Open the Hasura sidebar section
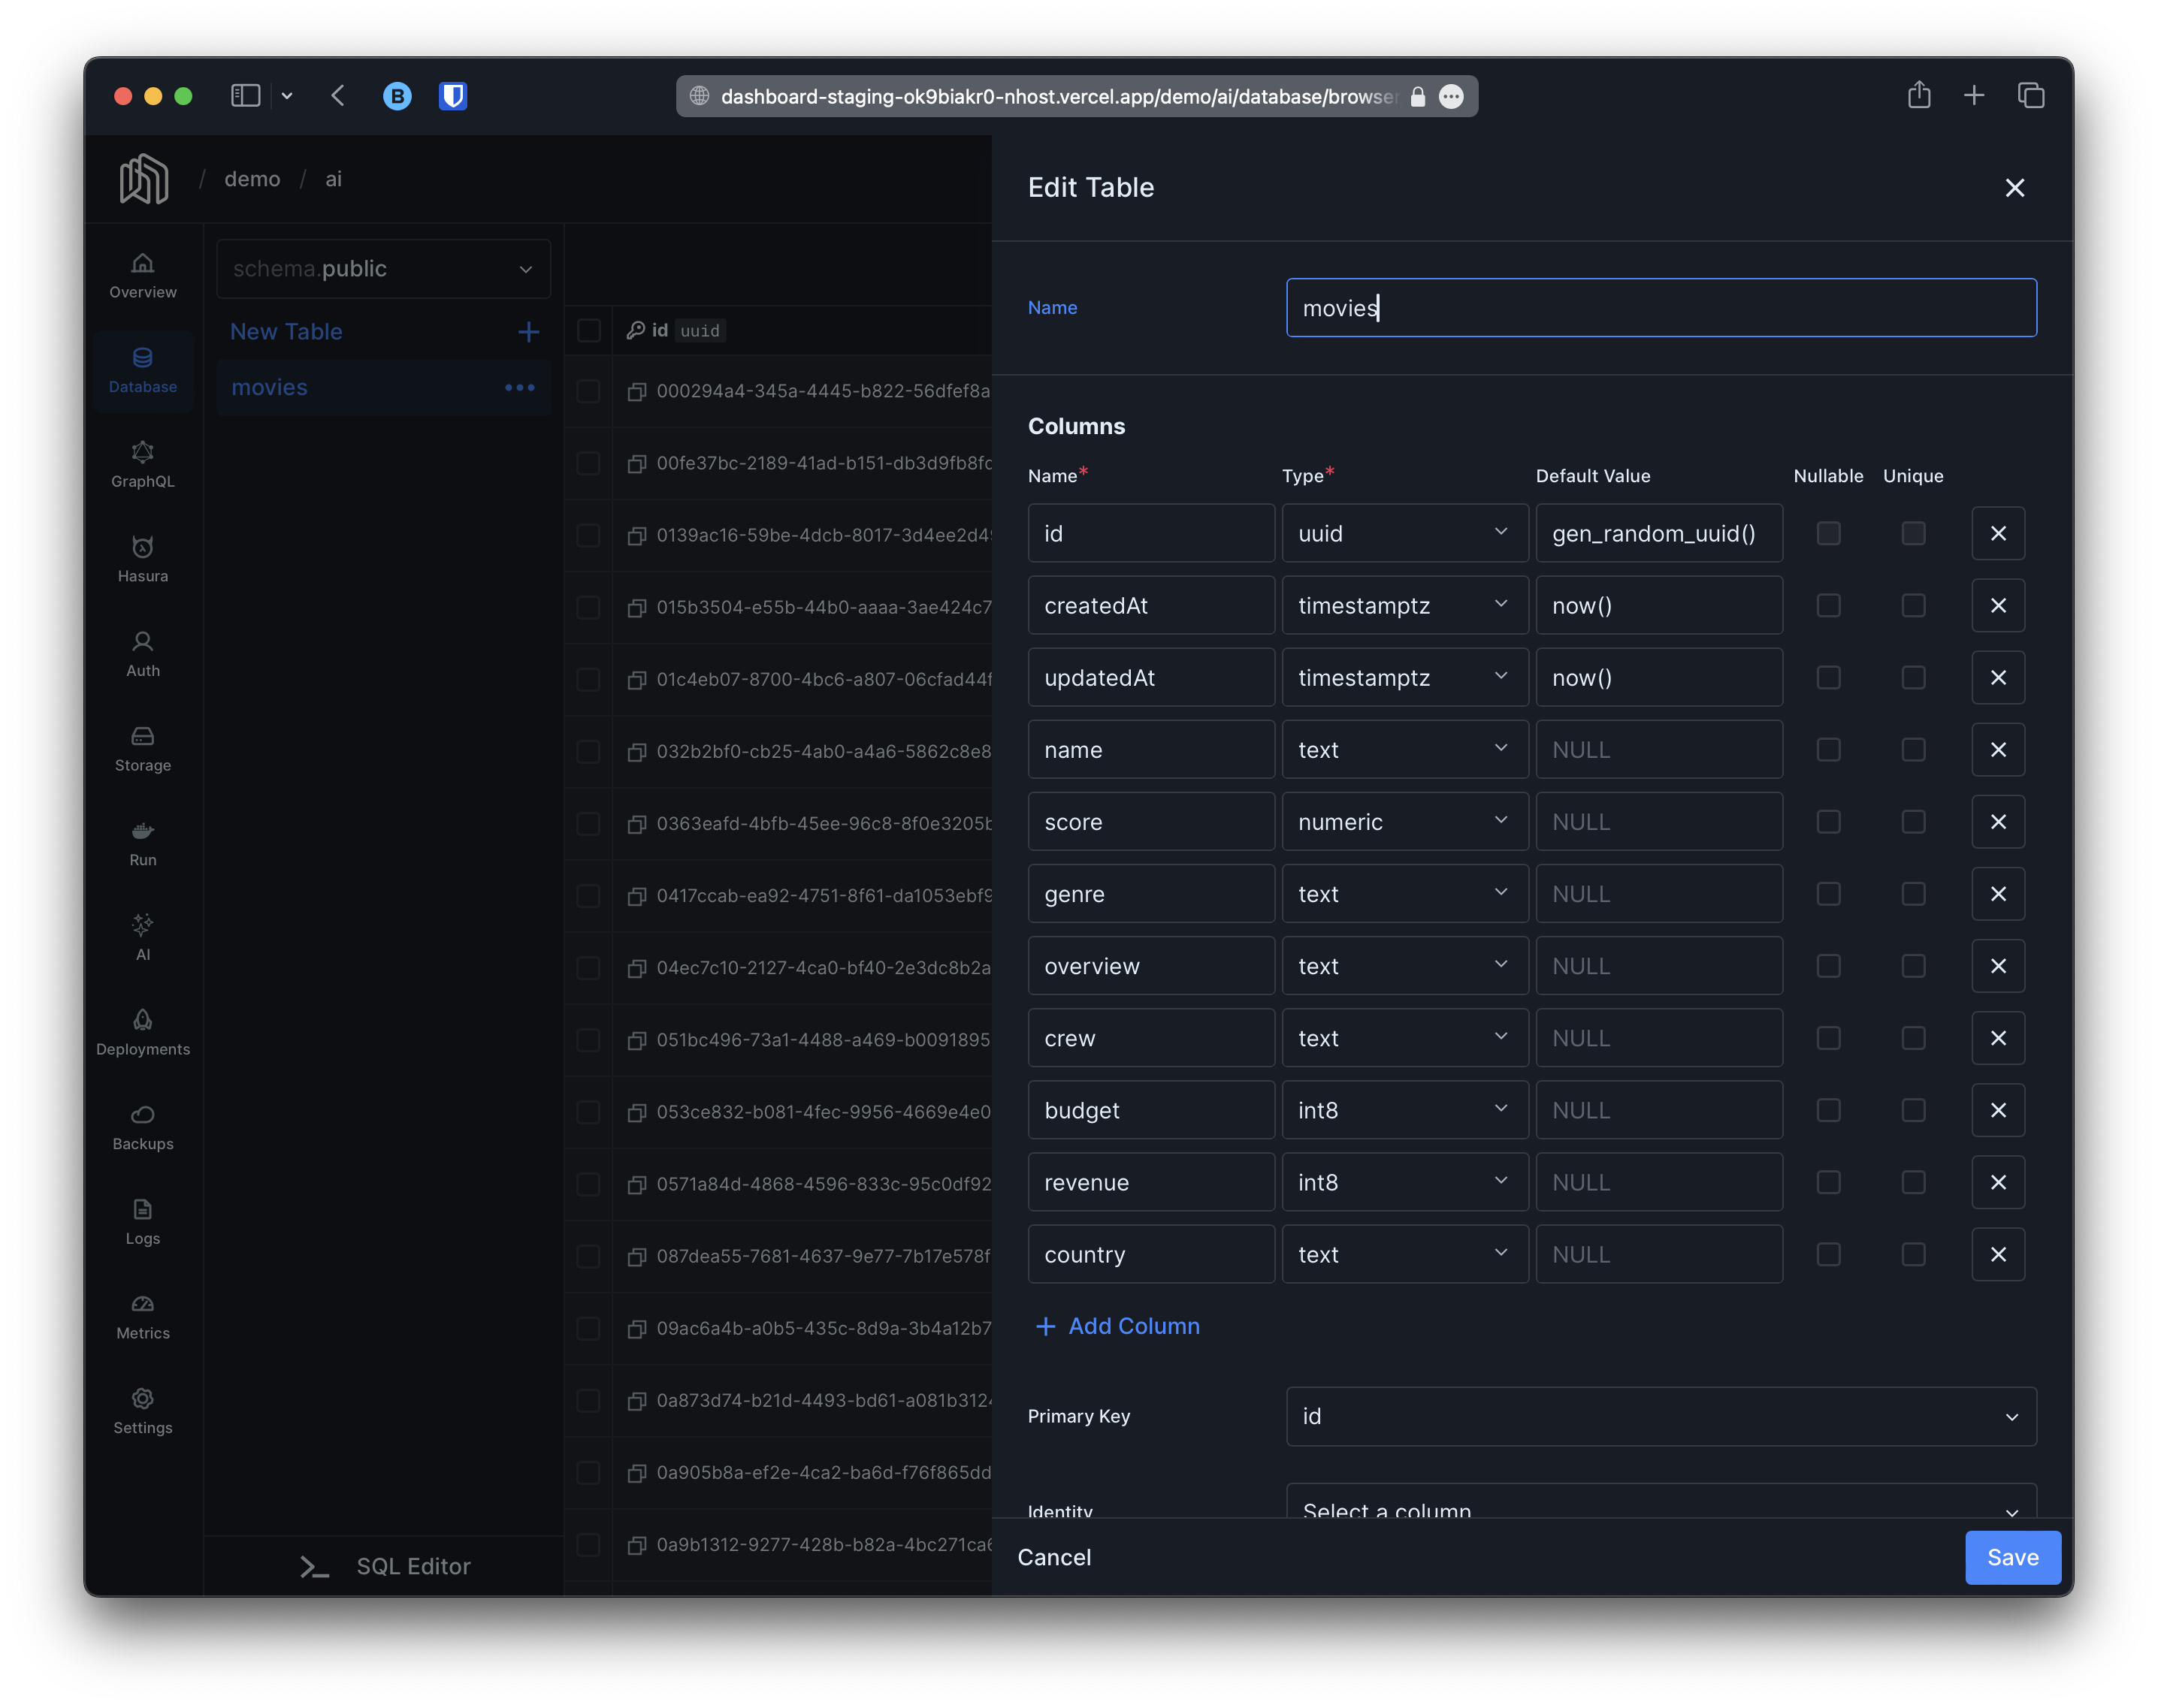 (142, 559)
